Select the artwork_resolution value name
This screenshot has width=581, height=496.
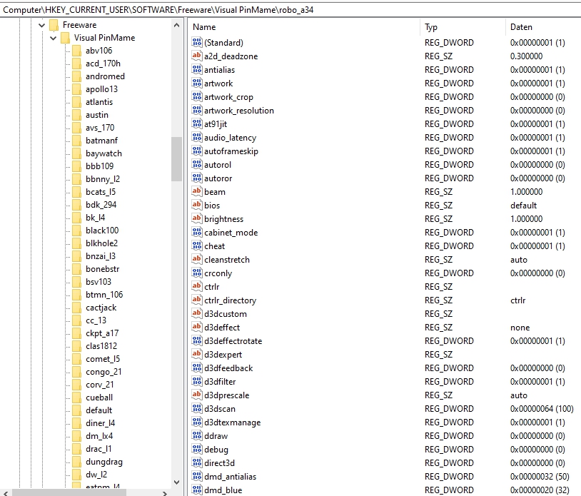[x=239, y=111]
